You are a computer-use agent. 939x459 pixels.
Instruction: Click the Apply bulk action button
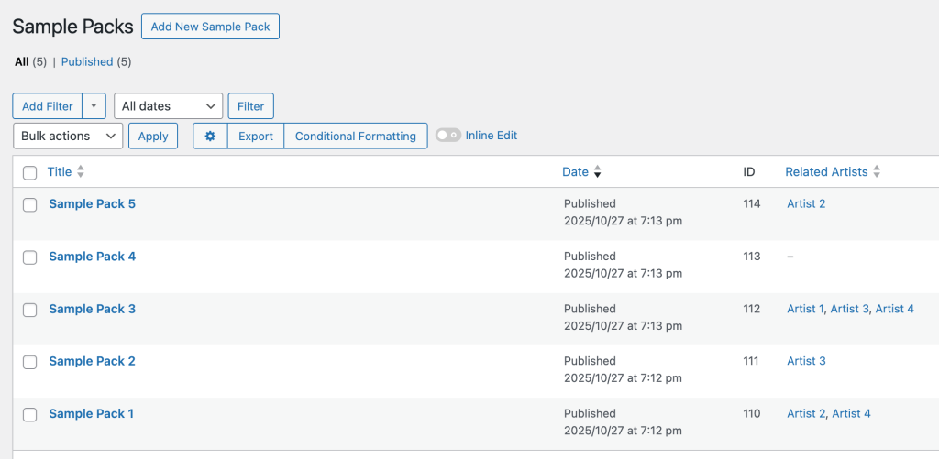point(153,136)
